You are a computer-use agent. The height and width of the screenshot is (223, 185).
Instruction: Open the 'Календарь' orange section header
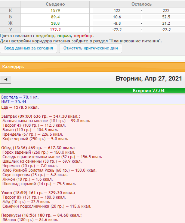(x=93, y=67)
